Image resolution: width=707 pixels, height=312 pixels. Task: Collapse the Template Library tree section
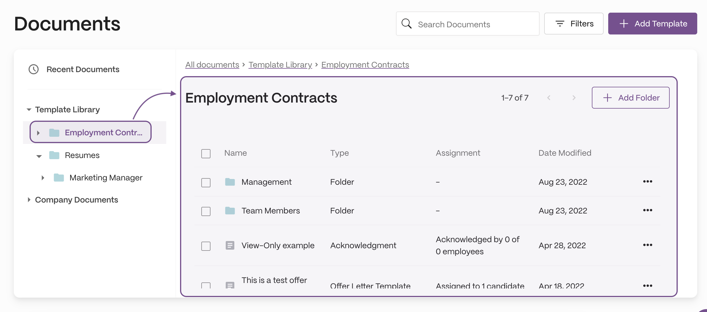point(29,110)
